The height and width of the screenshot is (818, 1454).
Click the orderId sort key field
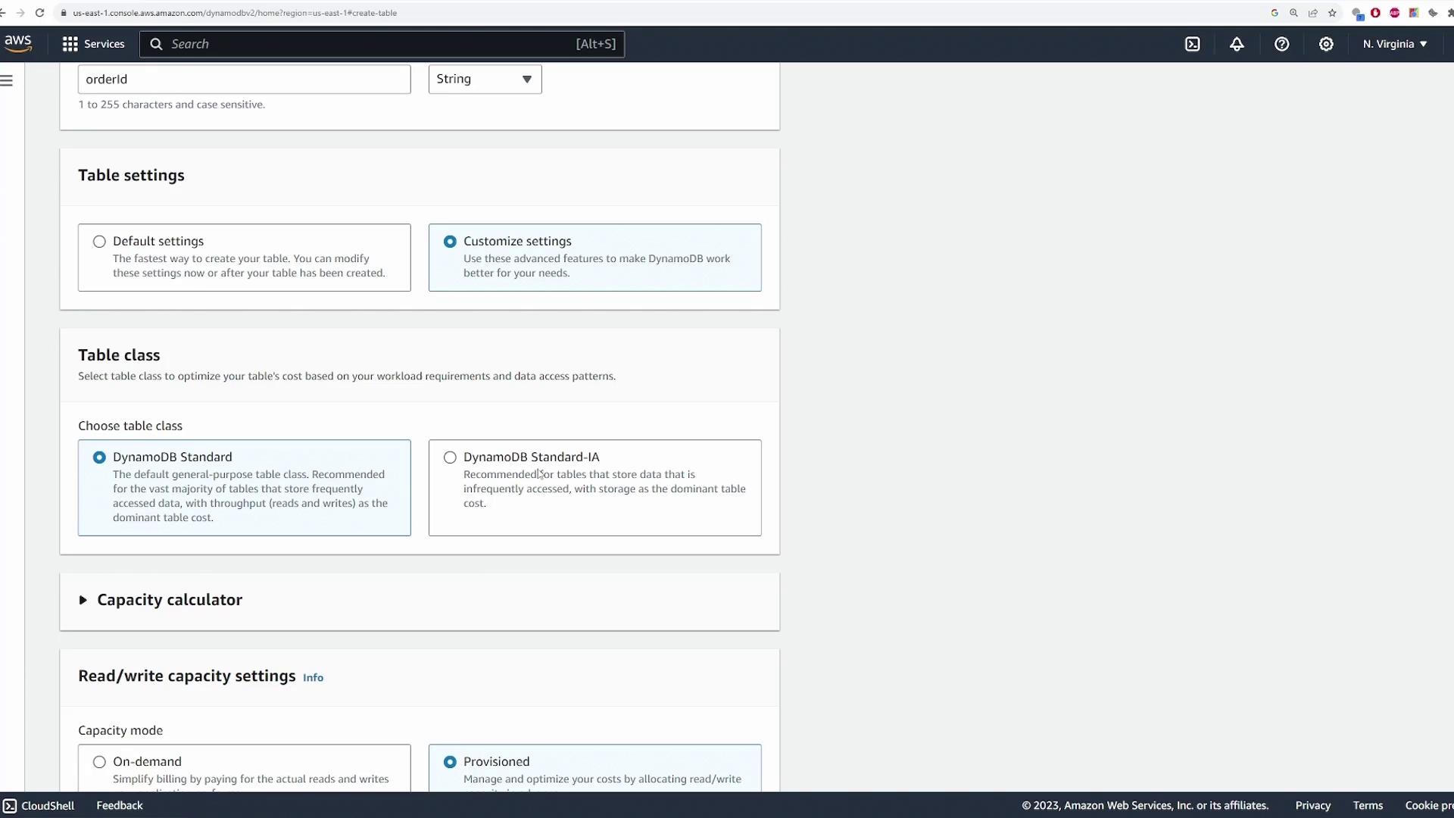point(244,79)
